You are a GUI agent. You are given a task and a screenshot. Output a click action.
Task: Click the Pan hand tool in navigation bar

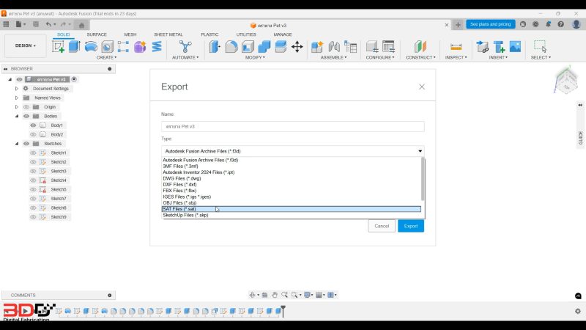point(275,295)
